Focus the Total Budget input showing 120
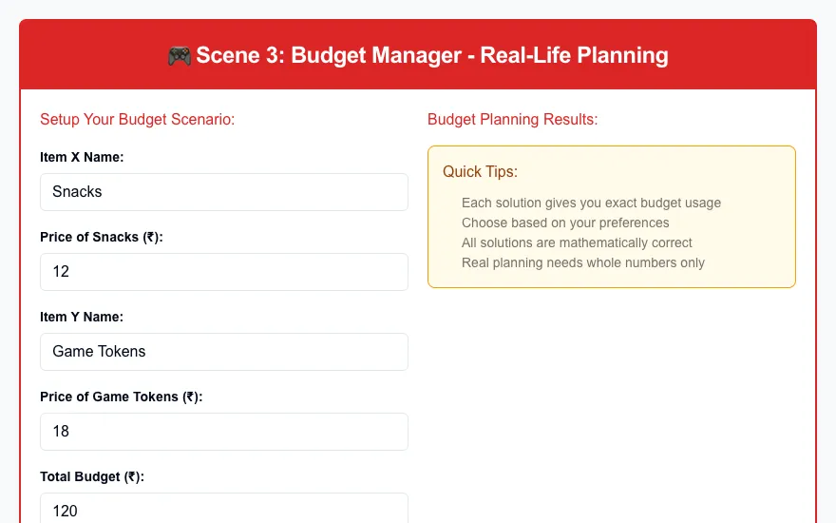The image size is (836, 523). pyautogui.click(x=224, y=508)
